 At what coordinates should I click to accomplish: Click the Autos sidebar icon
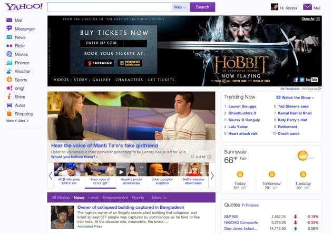click(x=9, y=105)
